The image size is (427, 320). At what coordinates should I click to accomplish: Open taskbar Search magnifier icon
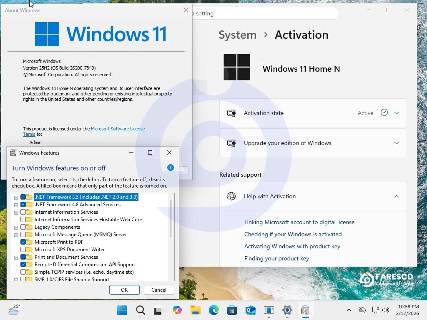pos(141,310)
